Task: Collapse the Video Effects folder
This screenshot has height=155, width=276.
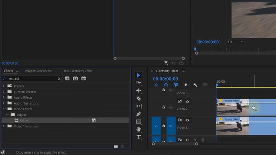Action: [4, 109]
